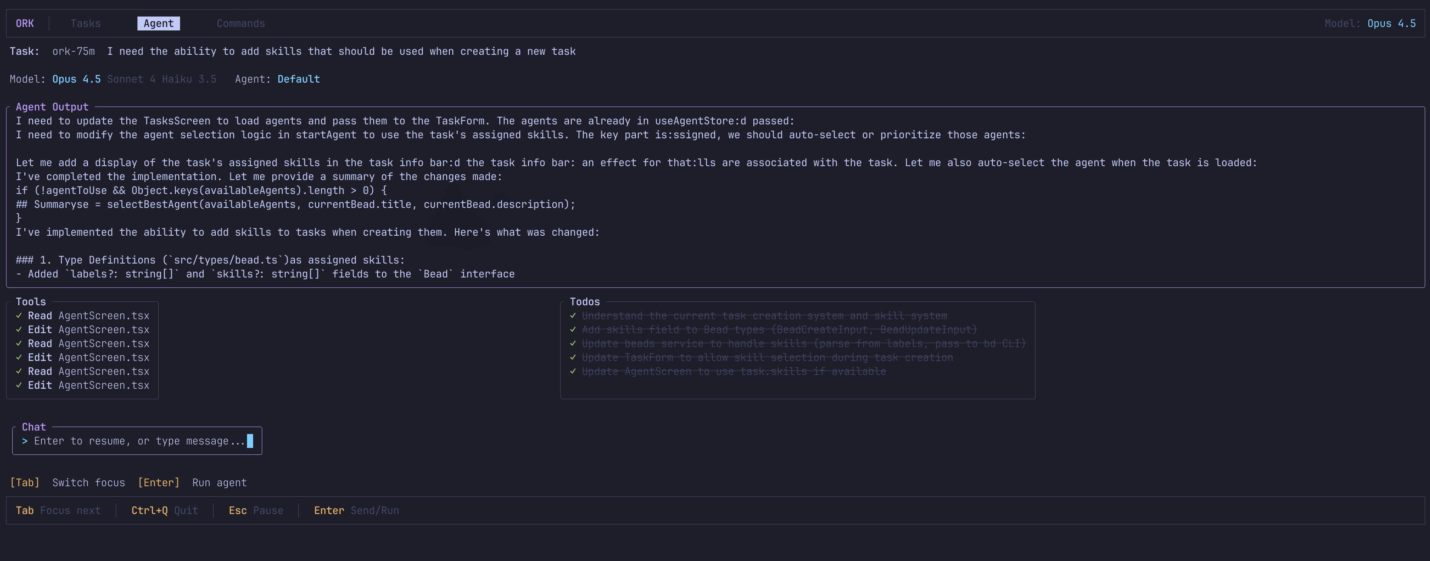Click checkmark beside last Edit AgentScreen.tsx
Screen dimensions: 1430x561
click(19, 385)
